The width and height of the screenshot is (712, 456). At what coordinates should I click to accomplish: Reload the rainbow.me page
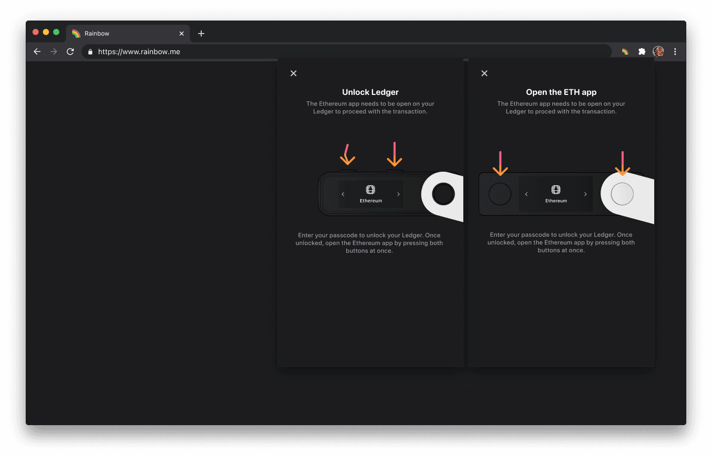70,52
